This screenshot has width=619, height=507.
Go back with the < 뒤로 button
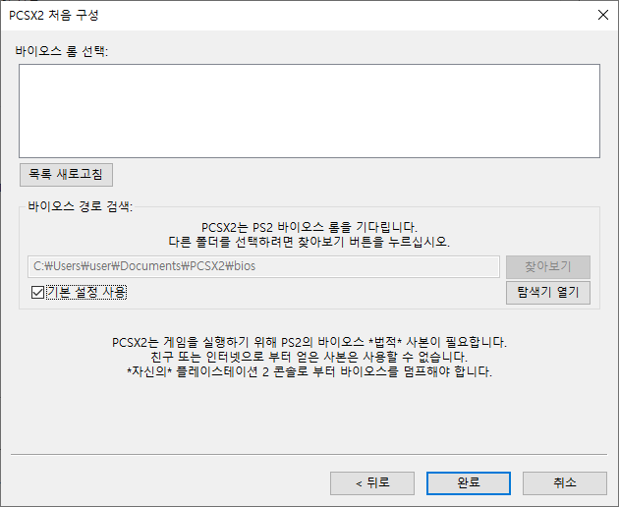371,482
